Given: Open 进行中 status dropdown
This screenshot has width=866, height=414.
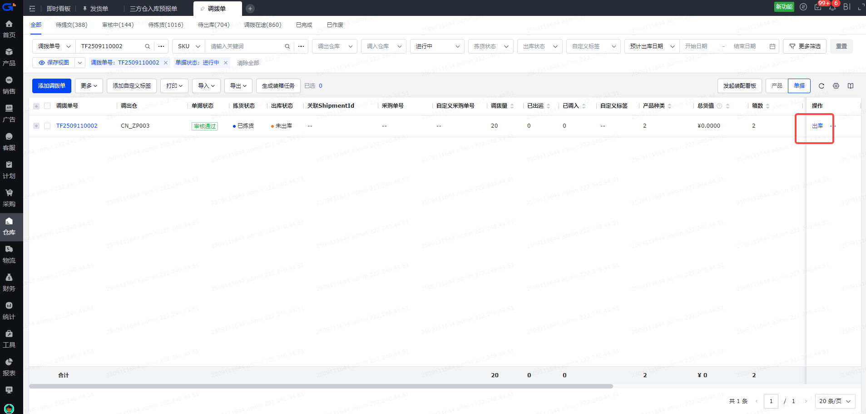Looking at the screenshot, I should 437,46.
